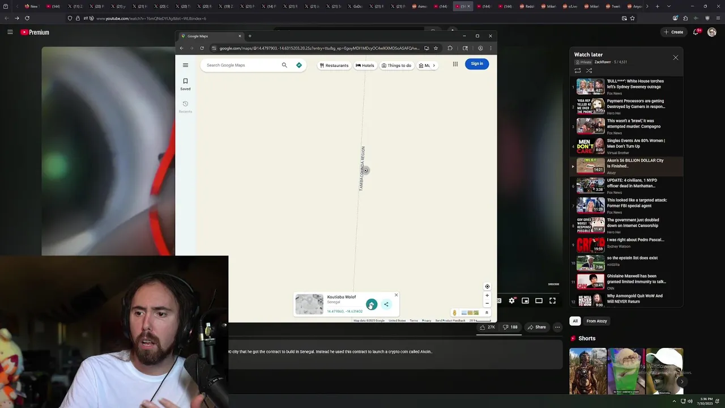Play 'Akon's $6 BILLION DOLLAR City' video

coord(627,166)
